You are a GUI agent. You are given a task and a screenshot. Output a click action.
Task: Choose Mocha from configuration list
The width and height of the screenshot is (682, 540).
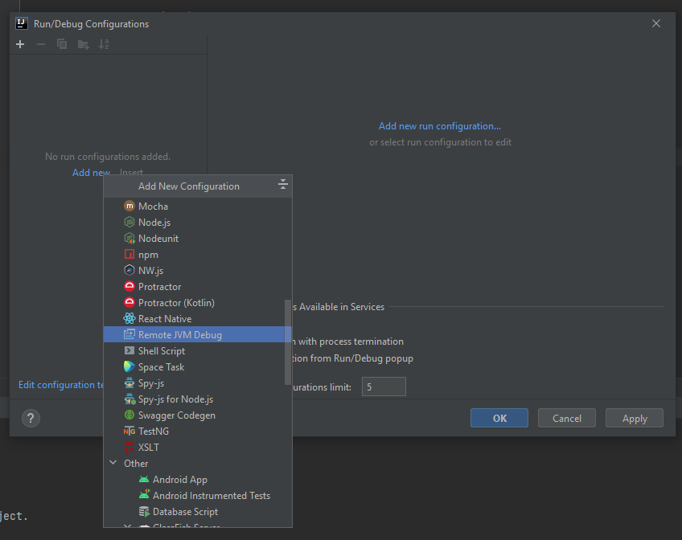coord(198,206)
